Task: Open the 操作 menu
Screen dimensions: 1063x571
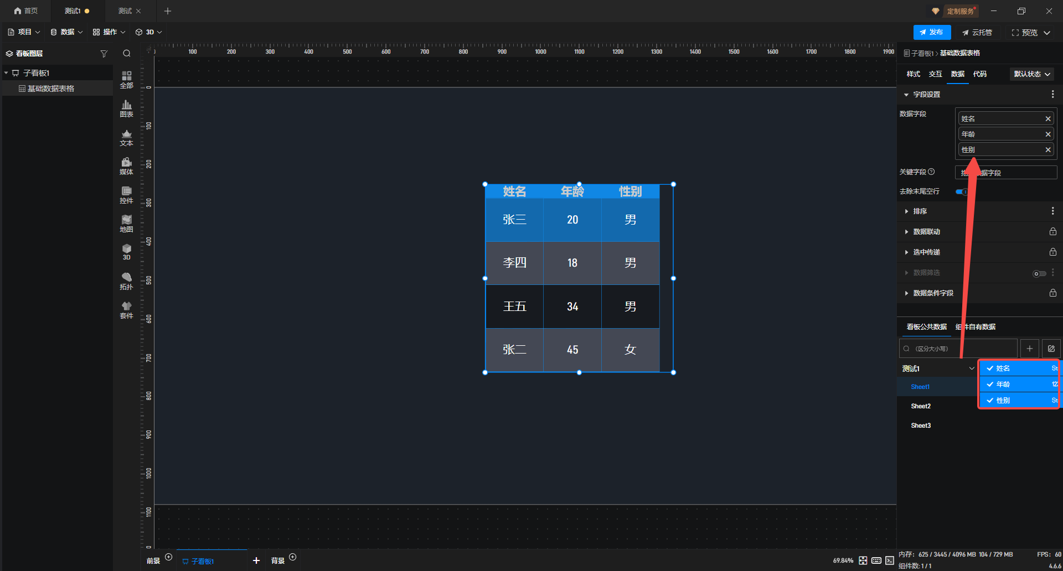Action: (109, 32)
